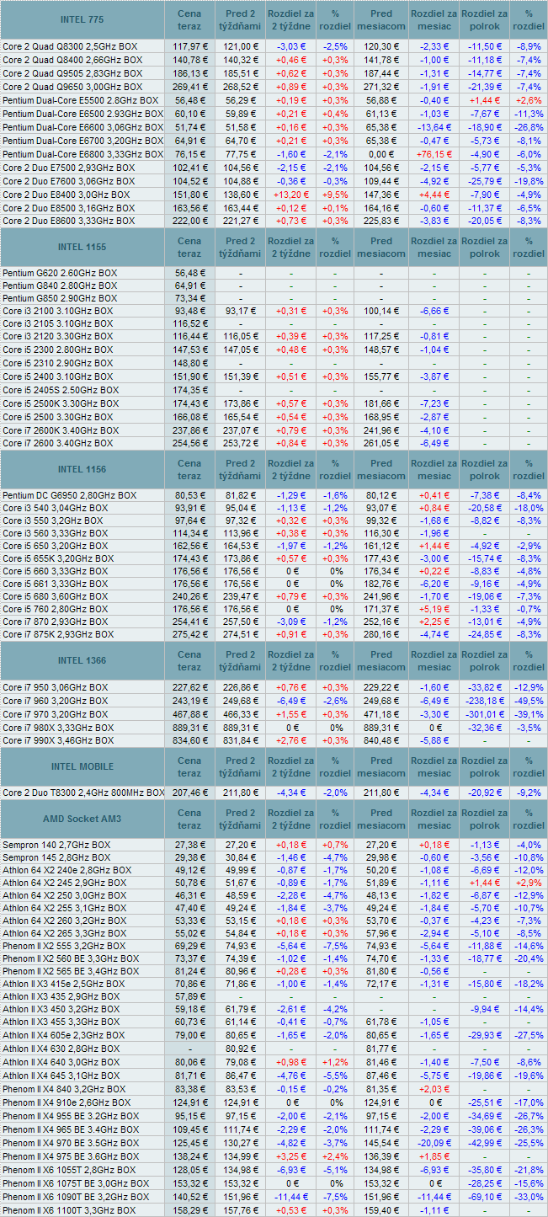Select Core i7 950 3,06GHz BOX

click(56, 687)
